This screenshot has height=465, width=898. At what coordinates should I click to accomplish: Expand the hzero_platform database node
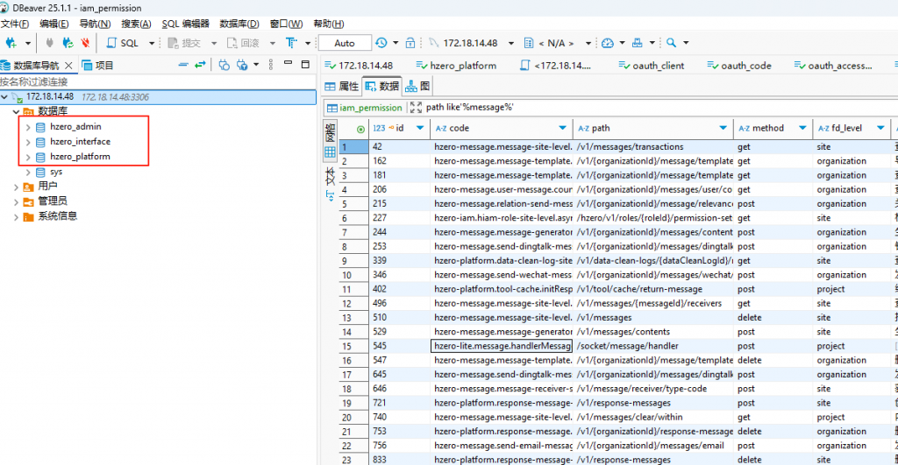[x=28, y=157]
